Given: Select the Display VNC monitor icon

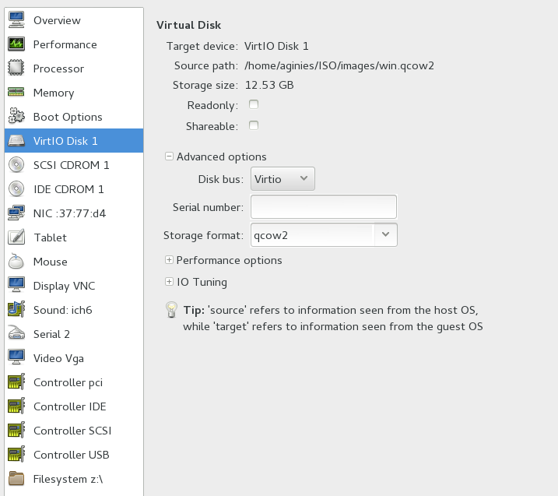Looking at the screenshot, I should [x=16, y=286].
